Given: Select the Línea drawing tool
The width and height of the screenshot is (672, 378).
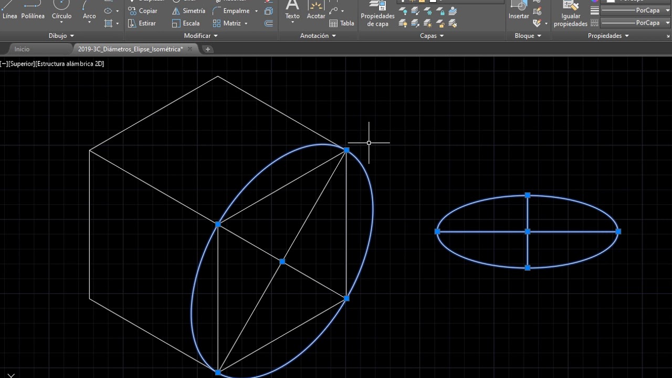Looking at the screenshot, I should tap(9, 10).
